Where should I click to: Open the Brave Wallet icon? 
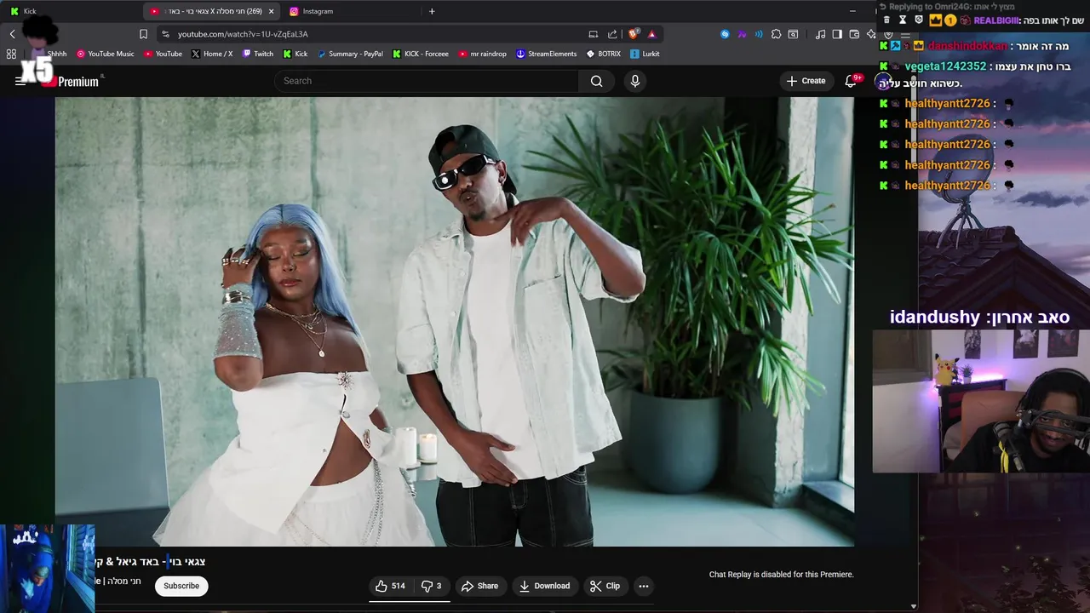tap(854, 34)
